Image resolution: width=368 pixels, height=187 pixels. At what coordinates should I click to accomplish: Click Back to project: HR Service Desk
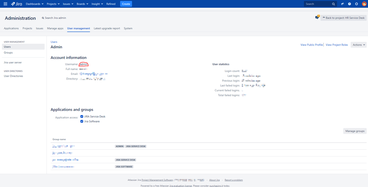click(x=344, y=18)
